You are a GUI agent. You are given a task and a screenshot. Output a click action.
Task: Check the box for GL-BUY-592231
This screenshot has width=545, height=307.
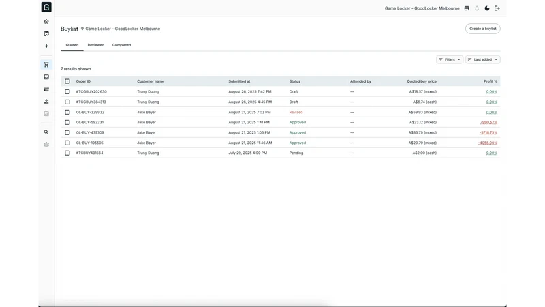coord(67,122)
